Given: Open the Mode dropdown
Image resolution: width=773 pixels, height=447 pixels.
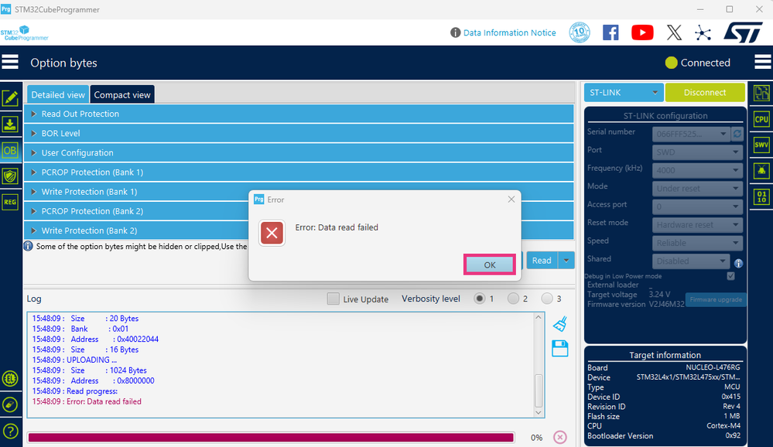Looking at the screenshot, I should [698, 188].
